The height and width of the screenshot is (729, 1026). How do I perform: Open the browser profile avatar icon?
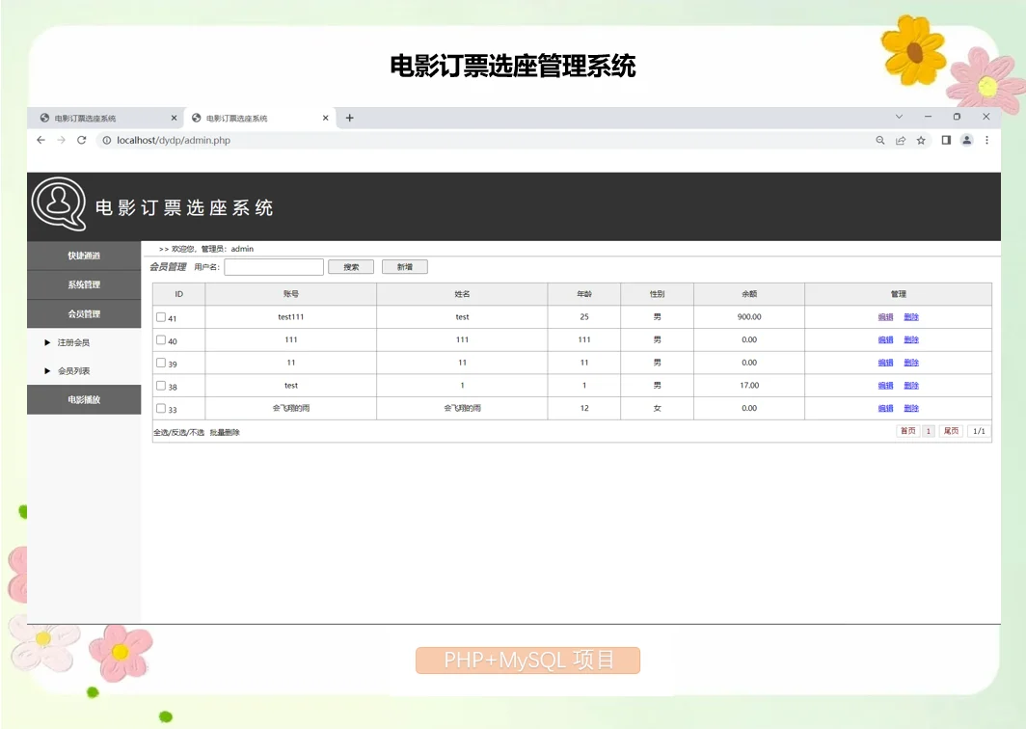coord(966,140)
